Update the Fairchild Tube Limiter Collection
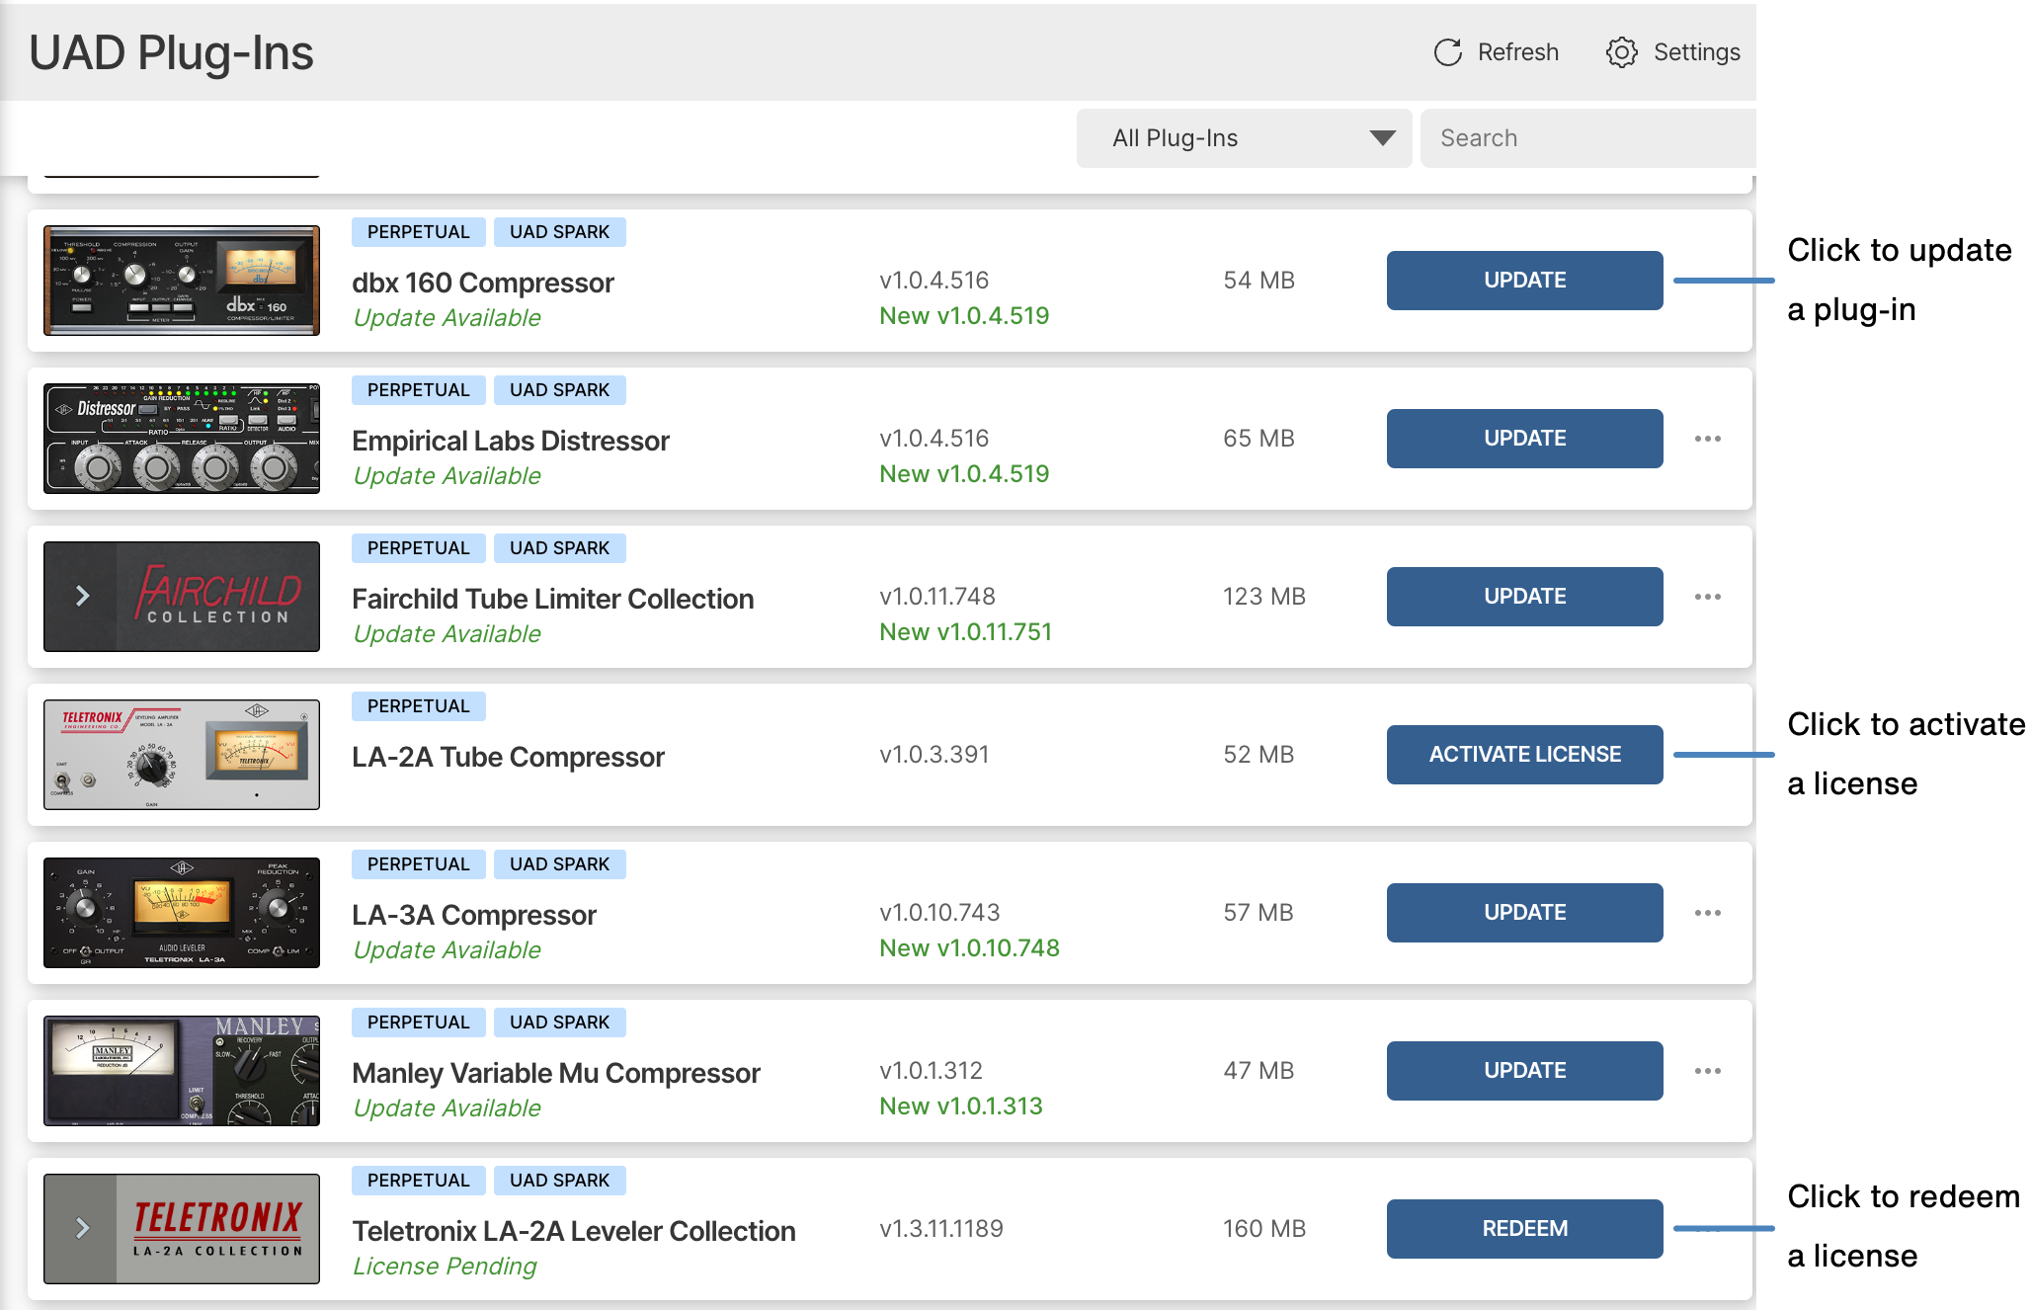The height and width of the screenshot is (1310, 2031). coord(1524,597)
